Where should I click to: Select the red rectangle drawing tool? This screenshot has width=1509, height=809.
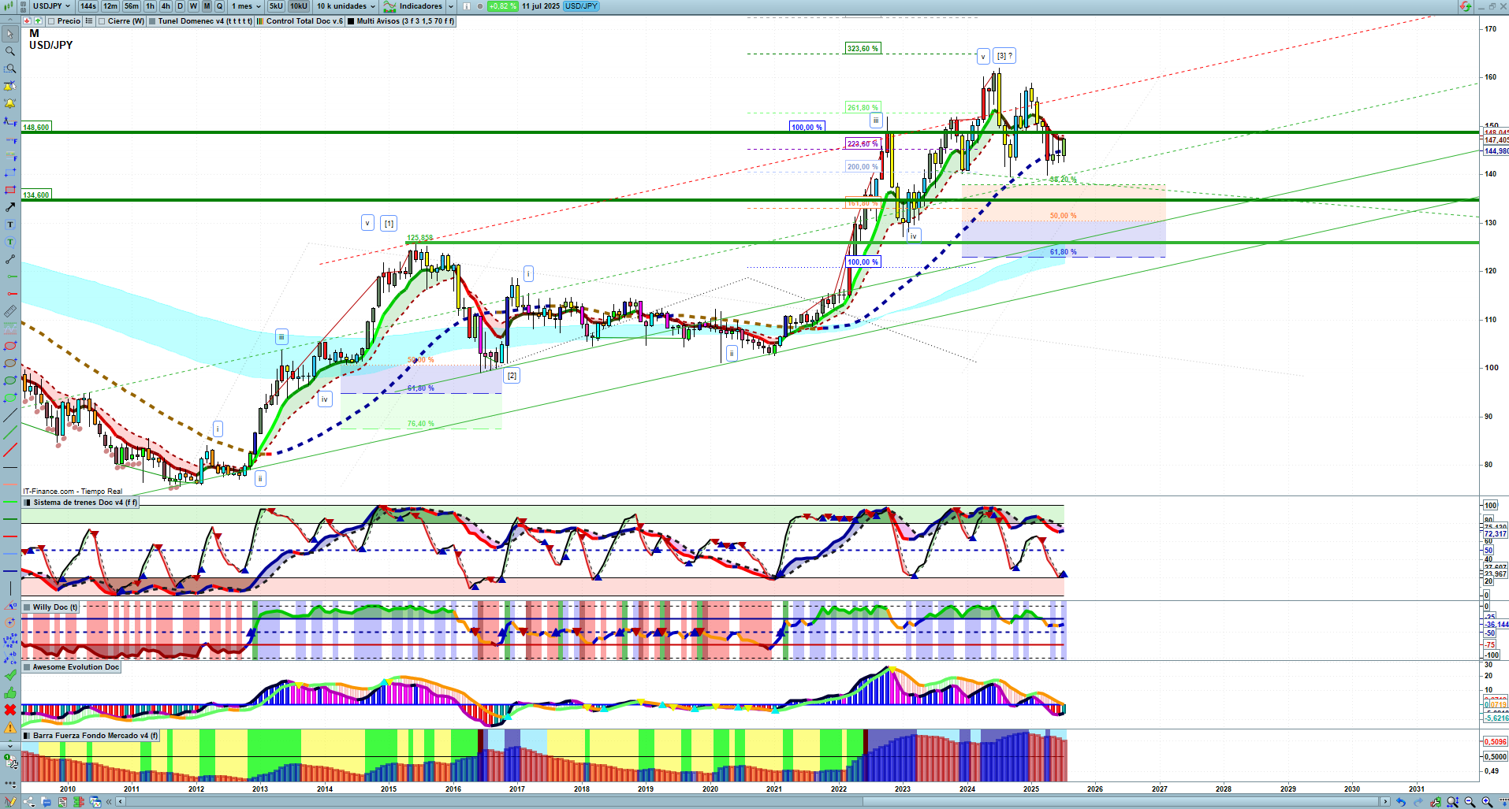pyautogui.click(x=10, y=190)
